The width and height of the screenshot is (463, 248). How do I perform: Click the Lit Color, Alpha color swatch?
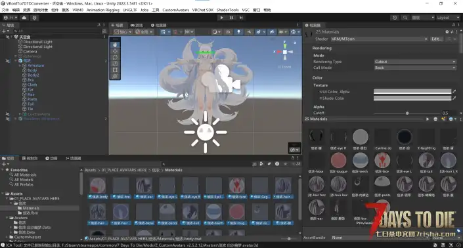click(412, 92)
